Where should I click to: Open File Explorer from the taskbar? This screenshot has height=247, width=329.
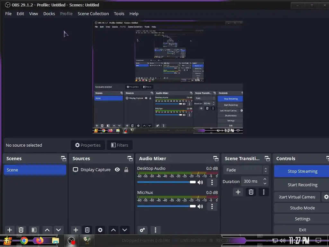click(x=55, y=241)
